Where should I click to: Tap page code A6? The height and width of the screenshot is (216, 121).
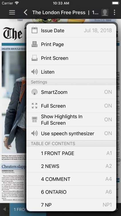(x=109, y=192)
